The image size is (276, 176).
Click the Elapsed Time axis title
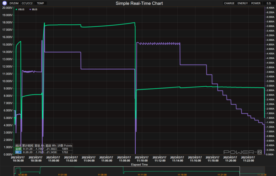click(139, 165)
